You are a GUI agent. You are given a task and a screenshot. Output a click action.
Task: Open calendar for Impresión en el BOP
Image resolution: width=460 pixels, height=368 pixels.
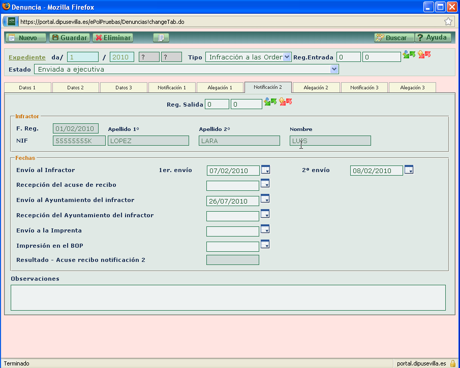tap(265, 245)
